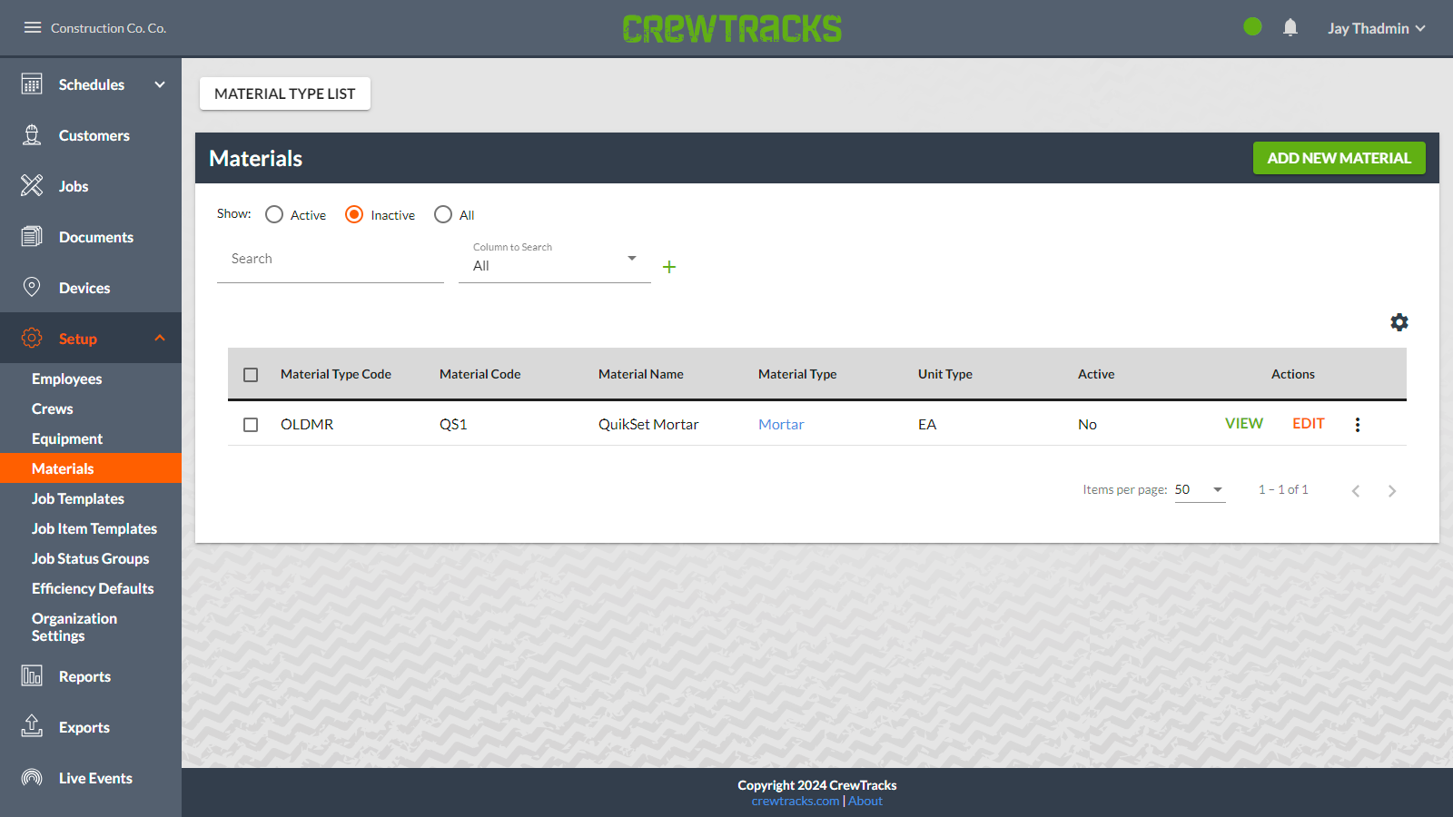Click Add New Material button

pos(1339,158)
